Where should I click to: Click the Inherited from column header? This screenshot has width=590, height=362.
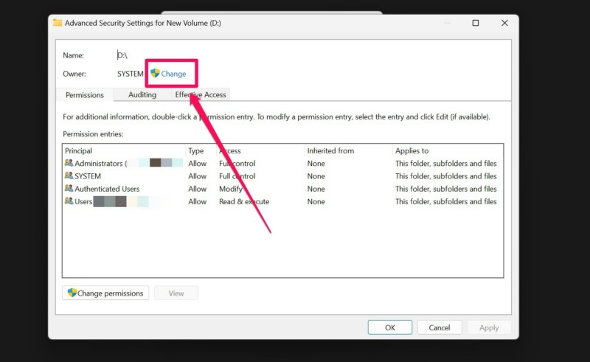point(330,150)
